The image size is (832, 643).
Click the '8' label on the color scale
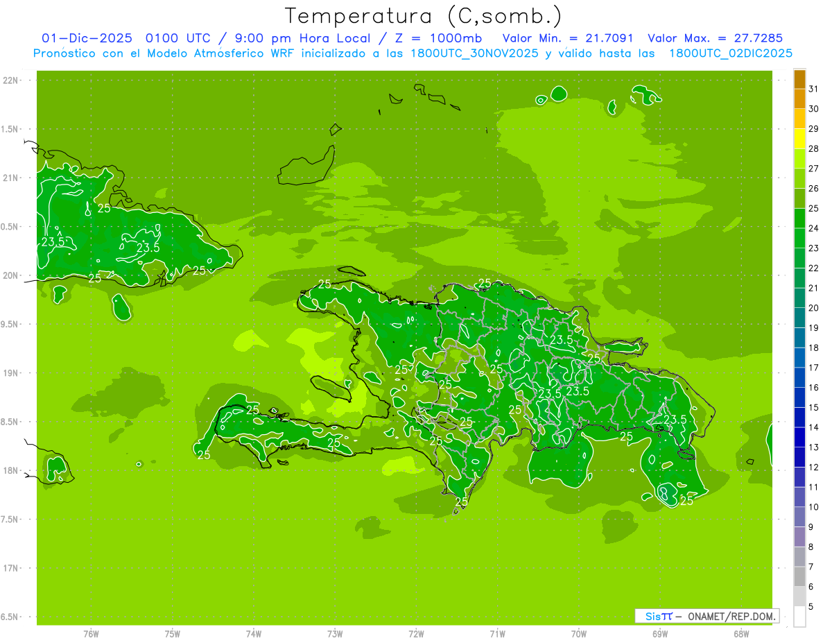click(x=811, y=547)
